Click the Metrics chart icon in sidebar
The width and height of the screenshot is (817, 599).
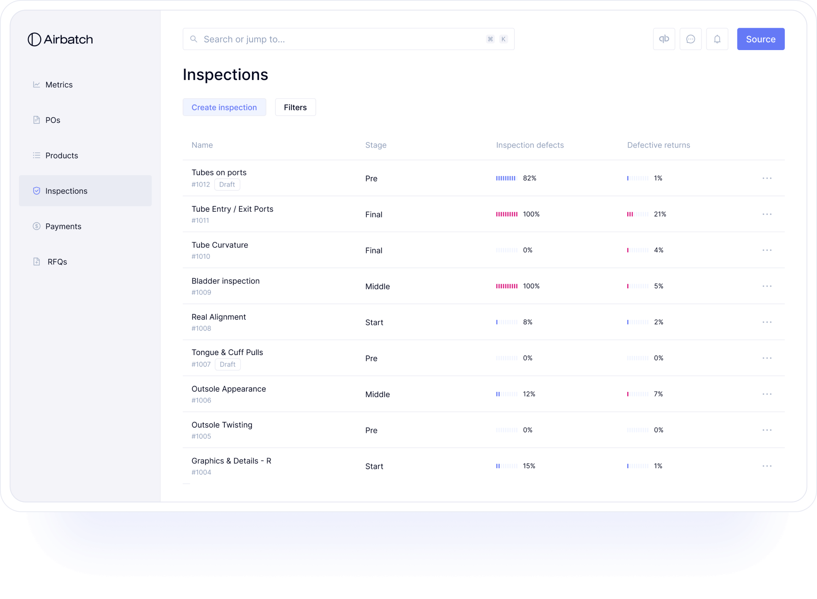tap(36, 85)
